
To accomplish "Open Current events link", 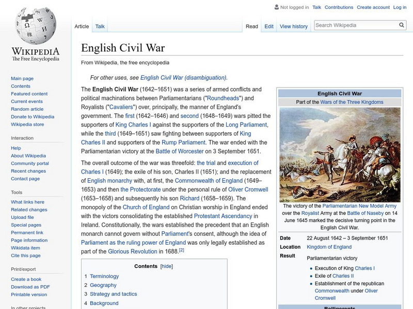I will [x=27, y=101].
